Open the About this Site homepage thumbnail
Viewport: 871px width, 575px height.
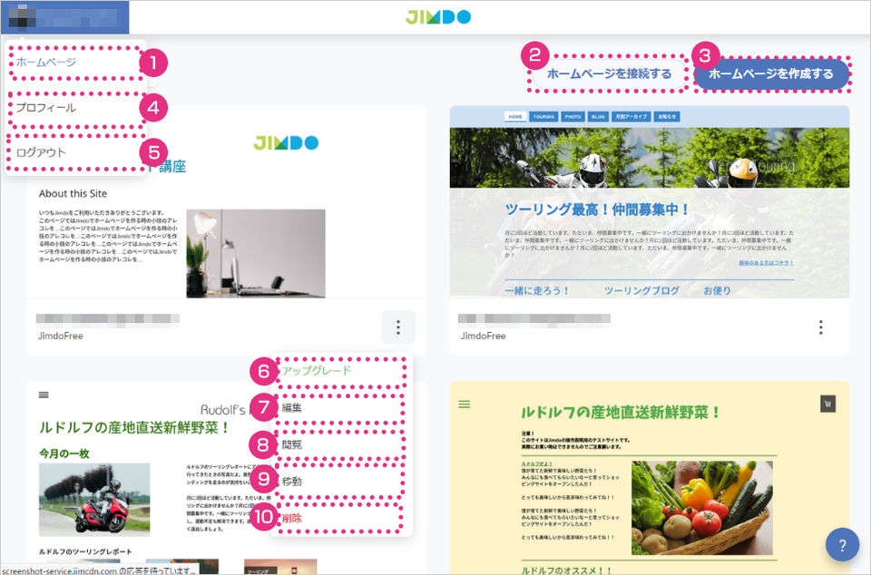pos(227,202)
